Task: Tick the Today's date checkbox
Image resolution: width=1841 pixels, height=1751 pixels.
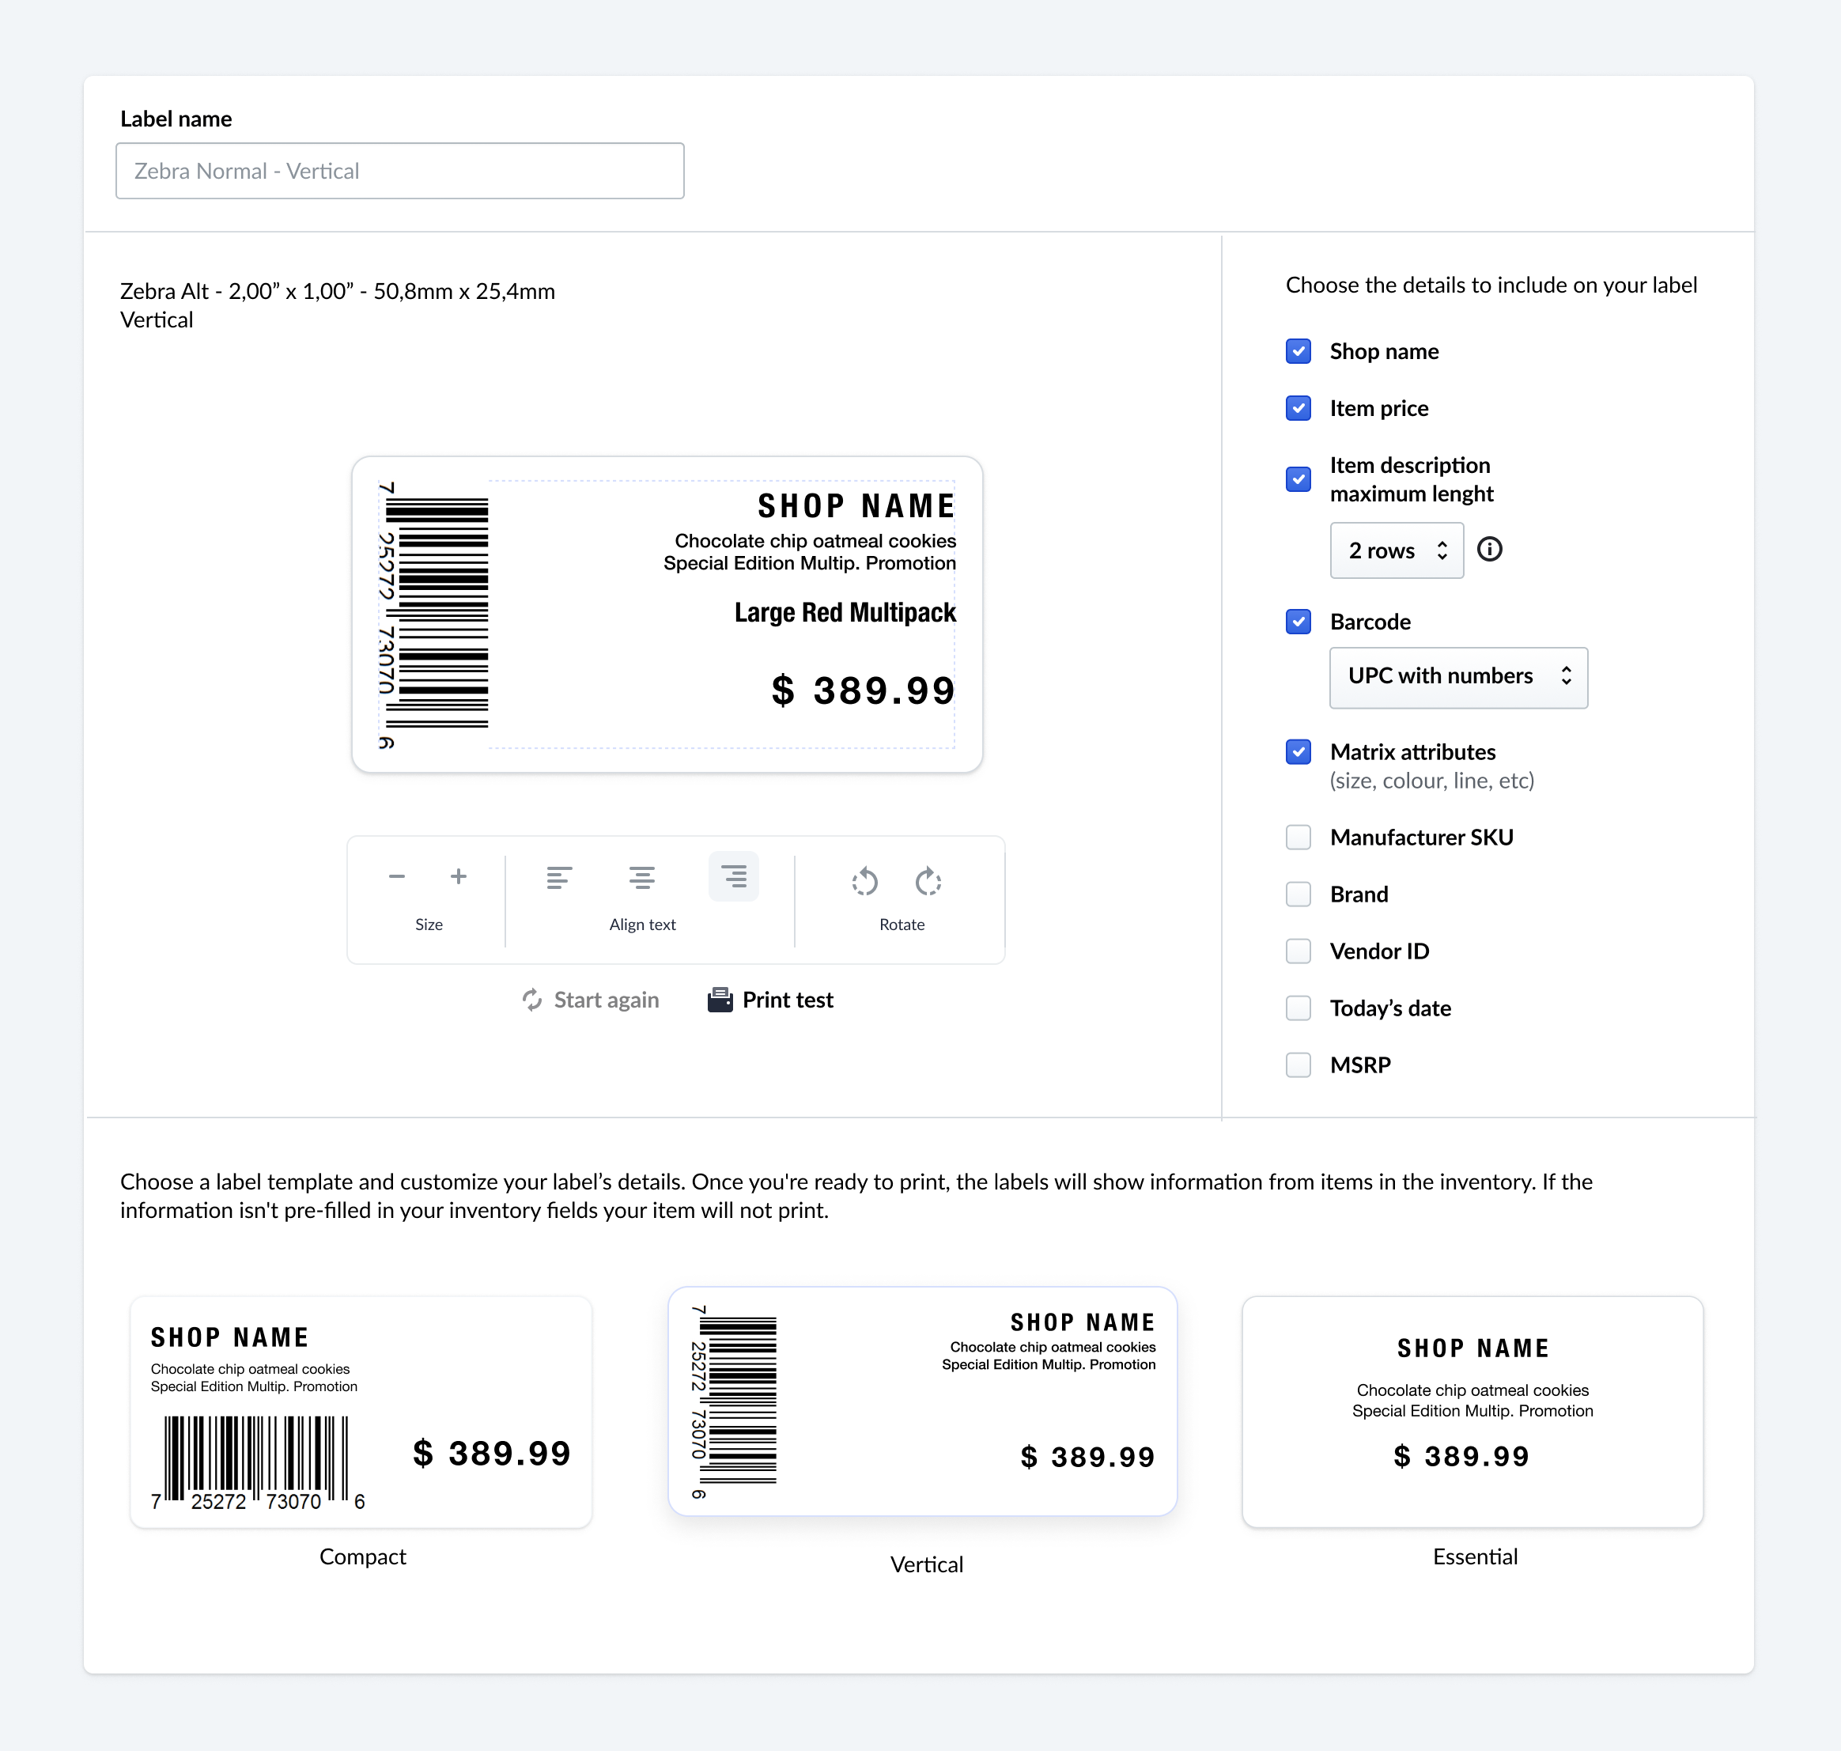Action: click(x=1298, y=1008)
